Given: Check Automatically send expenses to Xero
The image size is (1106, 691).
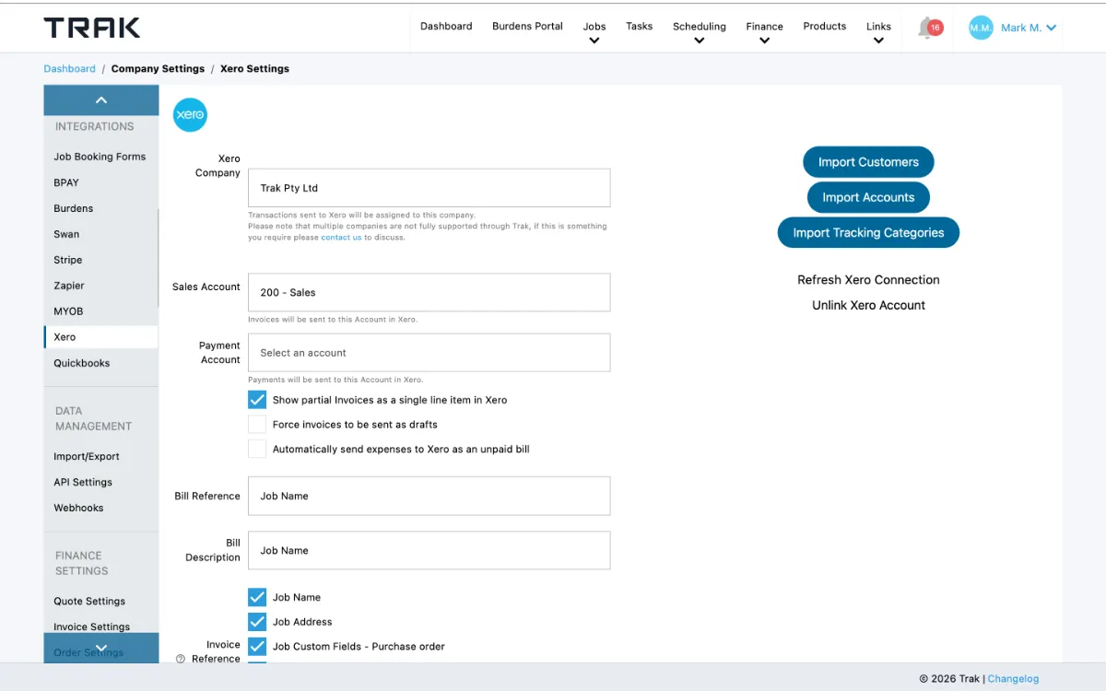Looking at the screenshot, I should pyautogui.click(x=257, y=450).
